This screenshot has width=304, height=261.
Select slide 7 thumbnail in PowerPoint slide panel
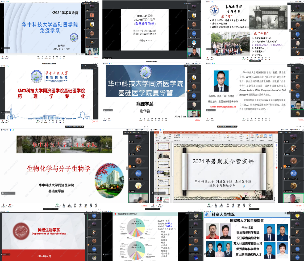pos(164,200)
